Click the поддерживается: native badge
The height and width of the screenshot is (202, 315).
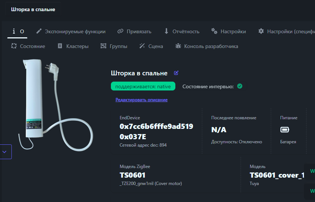click(x=143, y=86)
